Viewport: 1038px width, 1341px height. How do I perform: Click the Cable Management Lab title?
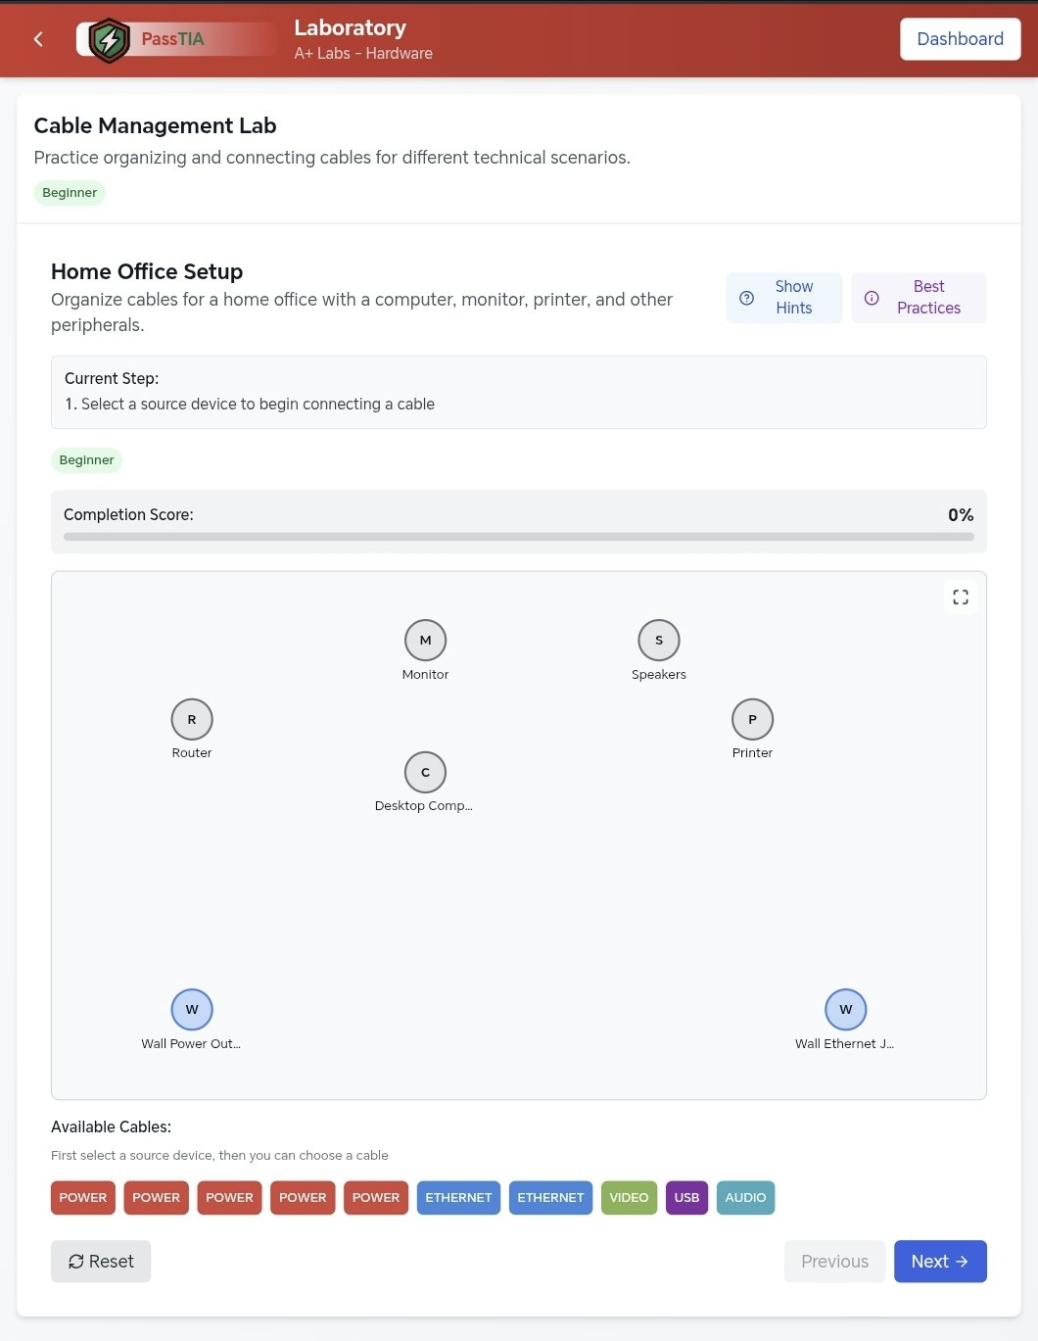pos(155,125)
